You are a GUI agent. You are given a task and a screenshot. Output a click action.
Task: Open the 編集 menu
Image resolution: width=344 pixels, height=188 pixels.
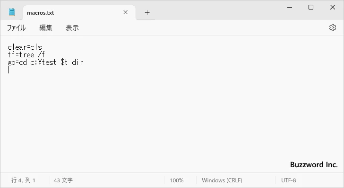(46, 28)
